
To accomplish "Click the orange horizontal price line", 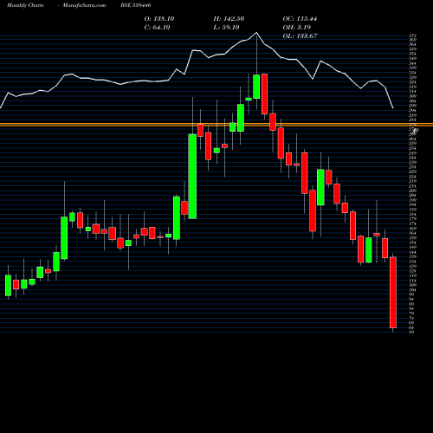I will [x=216, y=125].
